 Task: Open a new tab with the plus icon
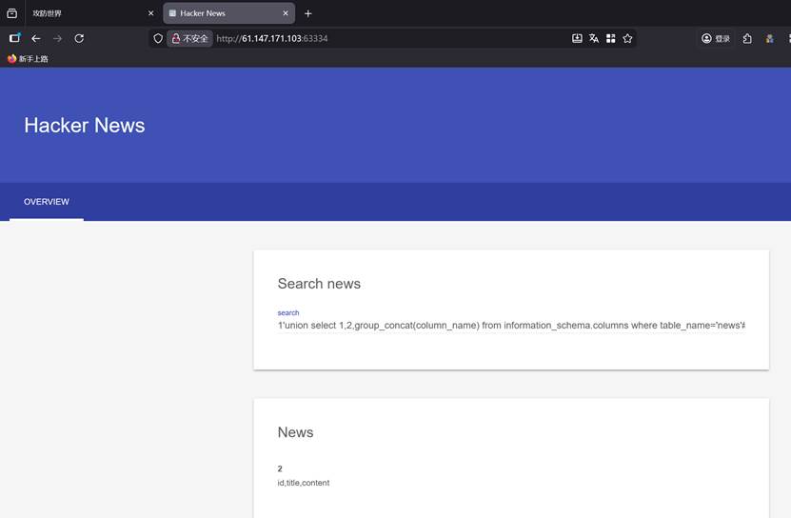click(308, 13)
